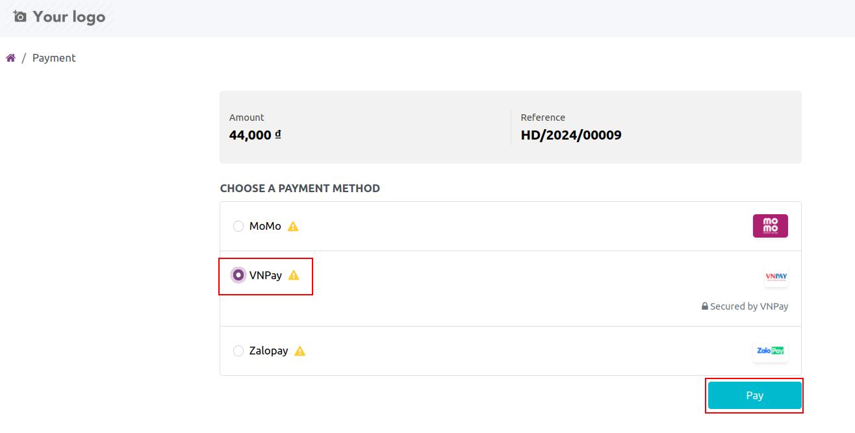
Task: Click the Zalopay payment method label
Action: (268, 351)
